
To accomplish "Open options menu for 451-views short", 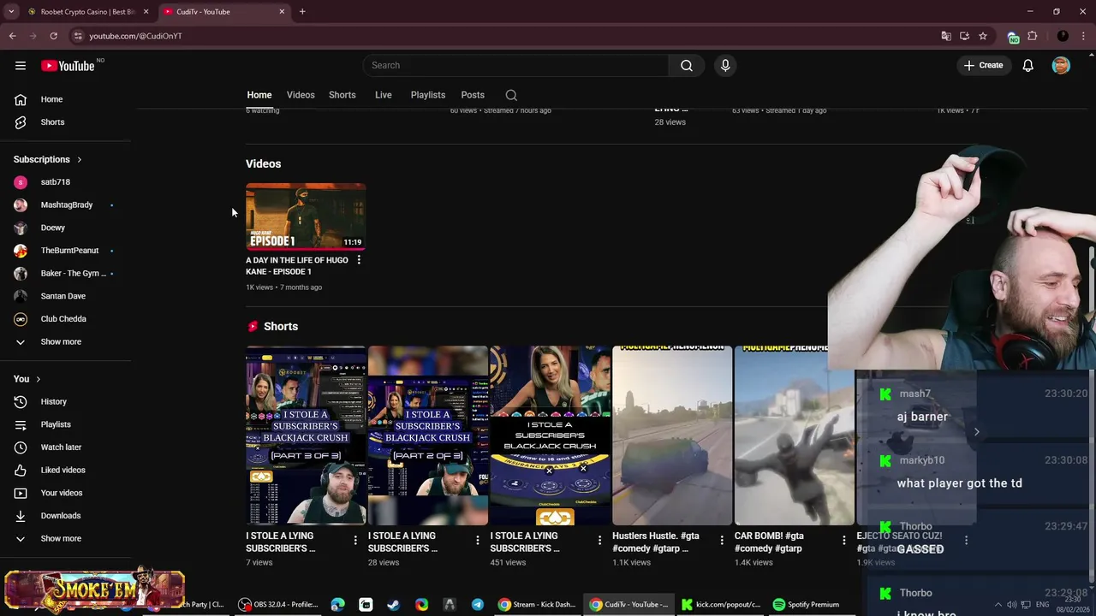I will (599, 540).
